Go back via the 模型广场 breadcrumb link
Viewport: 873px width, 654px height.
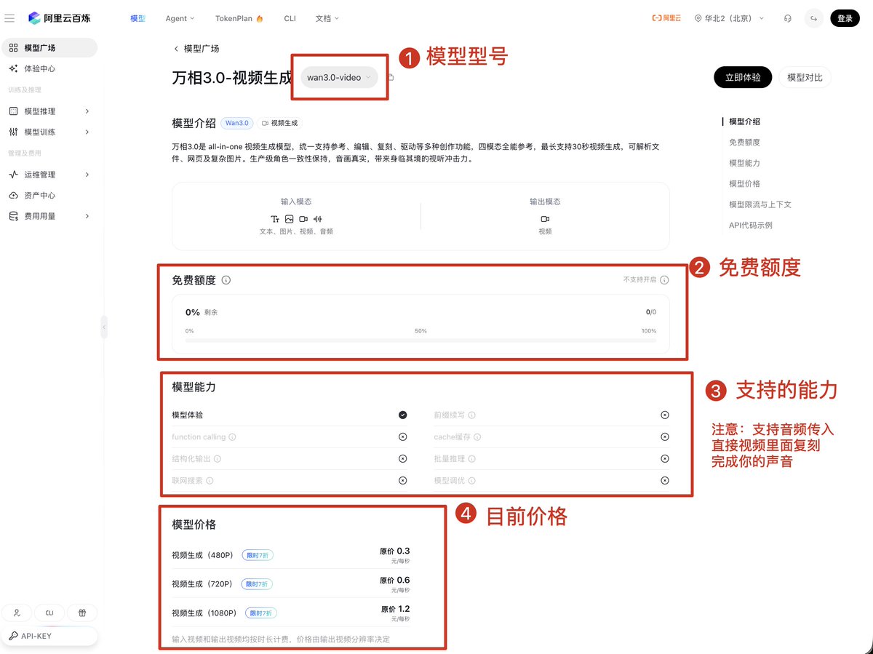196,49
